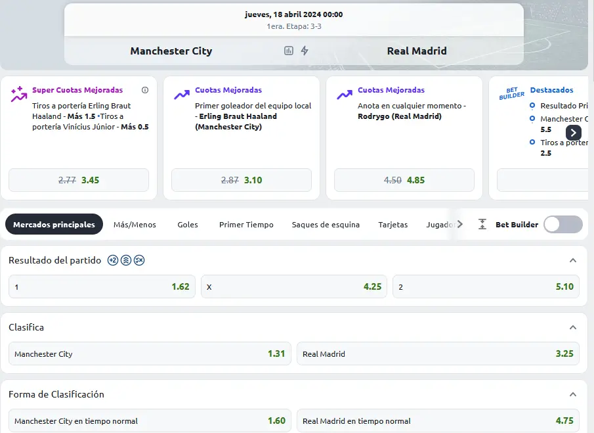Choose Manchester City en tiempo normal 1.60
Image resolution: width=594 pixels, height=433 pixels.
(150, 421)
